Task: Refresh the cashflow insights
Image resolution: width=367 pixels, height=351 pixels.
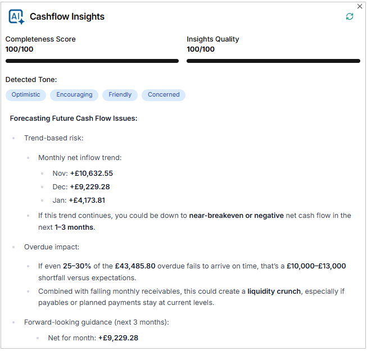Action: [x=350, y=17]
